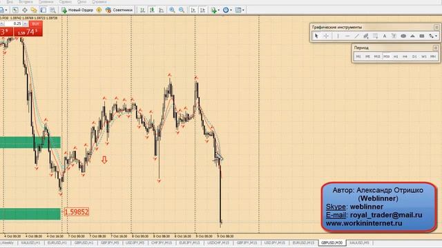Select the Ellipse drawing tool

pyautogui.click(x=403, y=36)
